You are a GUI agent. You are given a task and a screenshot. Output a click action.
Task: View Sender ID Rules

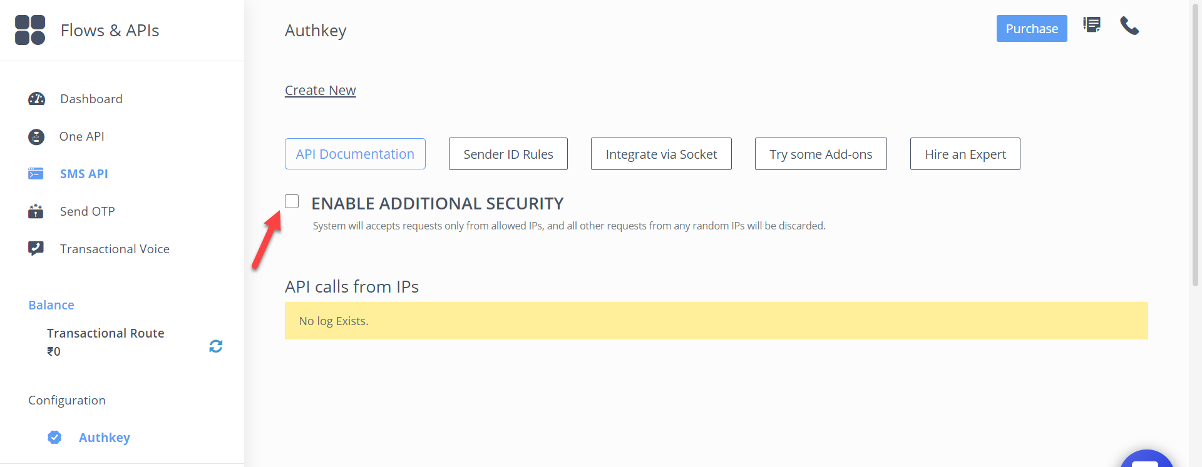[x=508, y=154]
